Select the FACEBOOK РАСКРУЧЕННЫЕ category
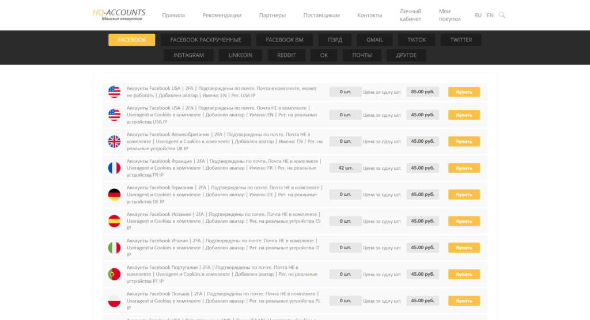 (x=206, y=40)
